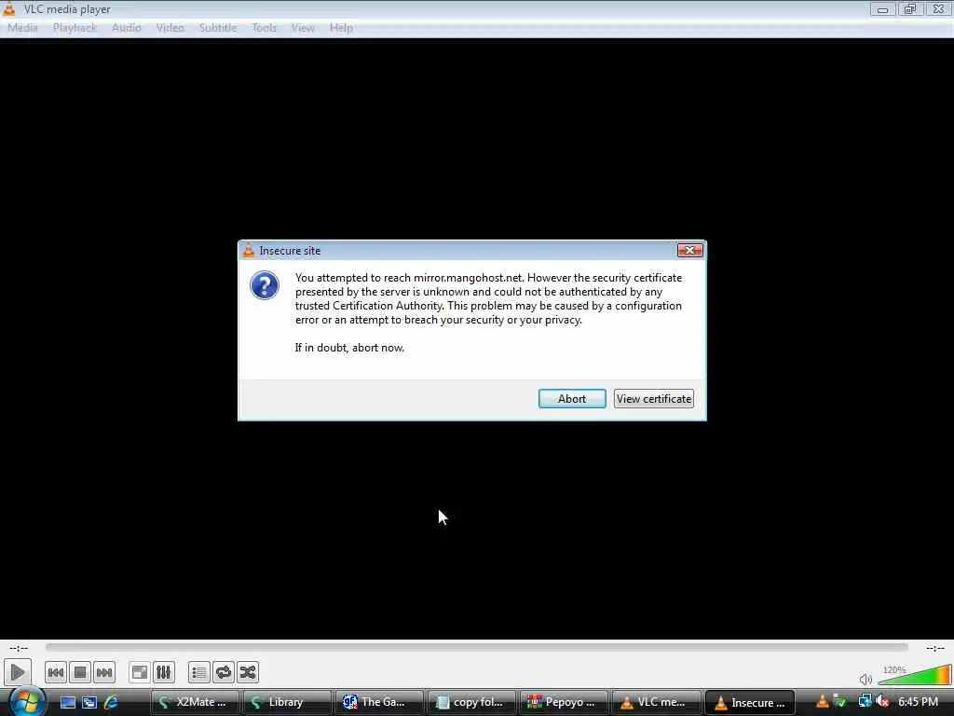Switch to Pepoyo taskbar window
This screenshot has width=954, height=716.
click(x=564, y=702)
